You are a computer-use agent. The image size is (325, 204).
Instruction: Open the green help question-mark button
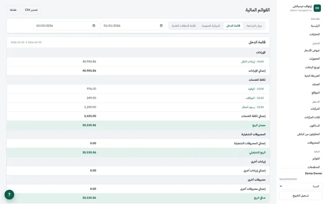pyautogui.click(x=9, y=195)
